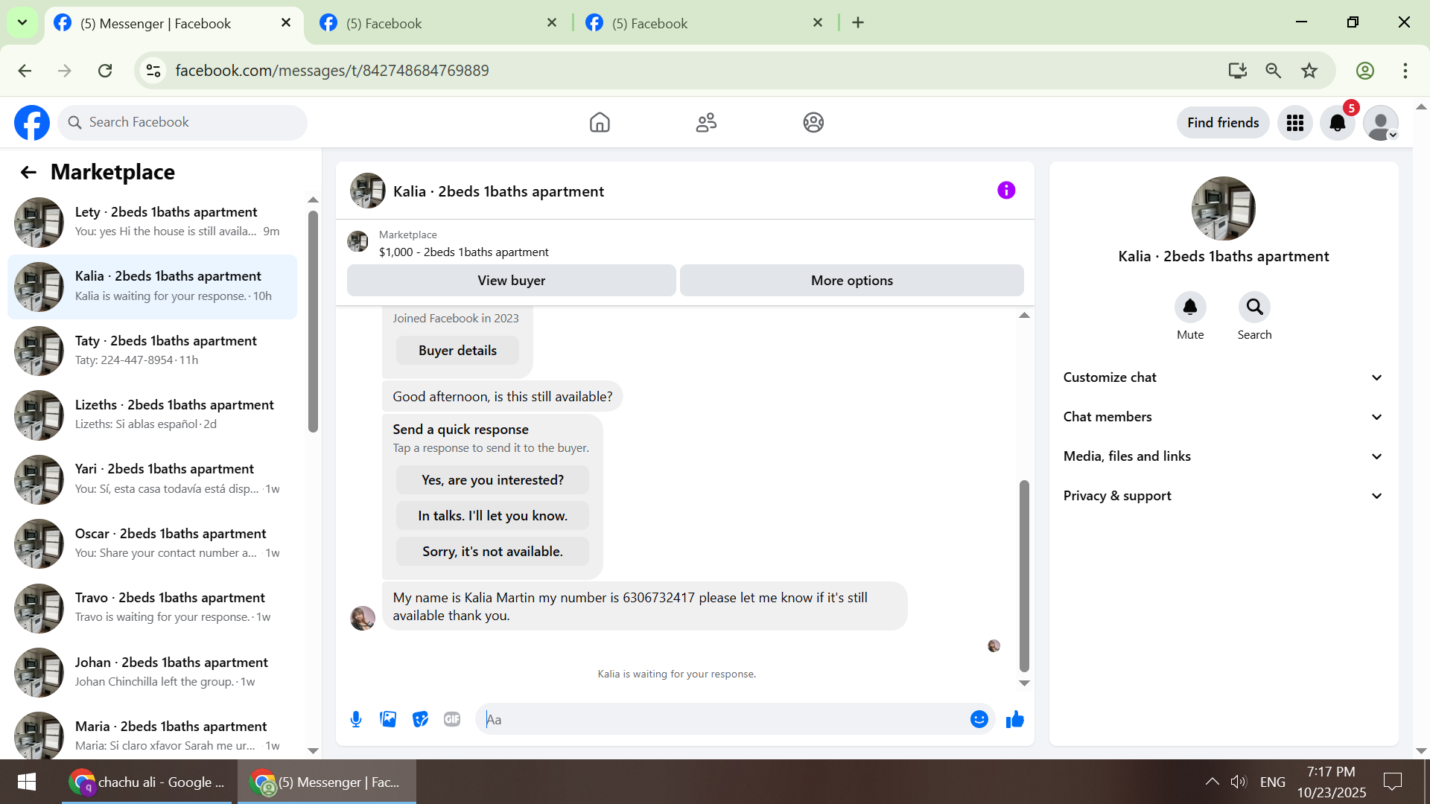Click the voice clip microphone icon
This screenshot has height=804, width=1430.
[x=356, y=719]
